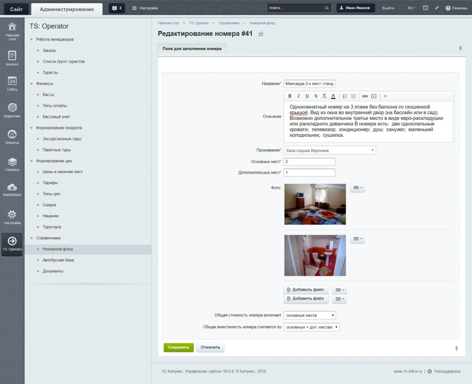Apply strikethrough formatting in the editor
This screenshot has width=472, height=384.
coord(316,96)
